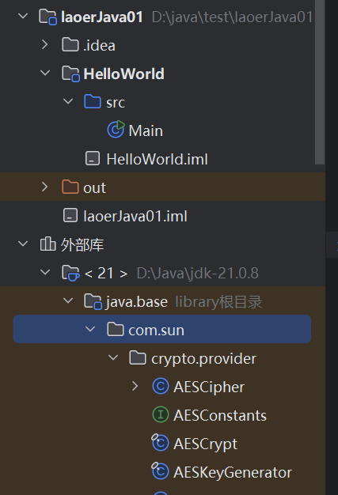The height and width of the screenshot is (495, 338).
Task: Select the laoerJava01 project name
Action: (x=102, y=17)
